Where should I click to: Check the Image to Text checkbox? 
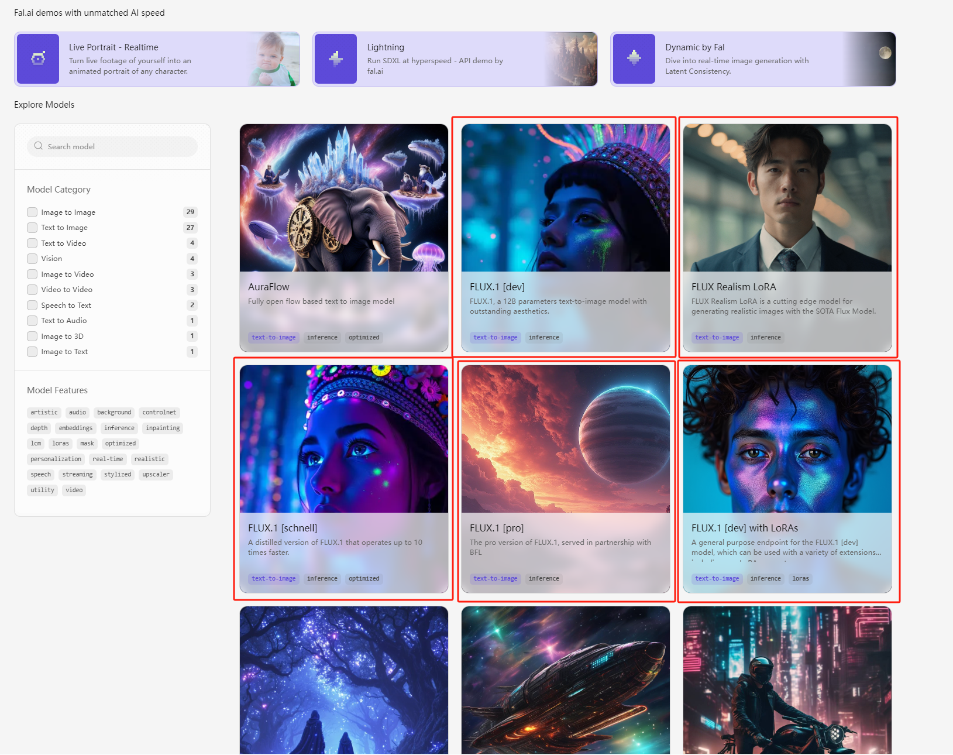click(x=32, y=352)
